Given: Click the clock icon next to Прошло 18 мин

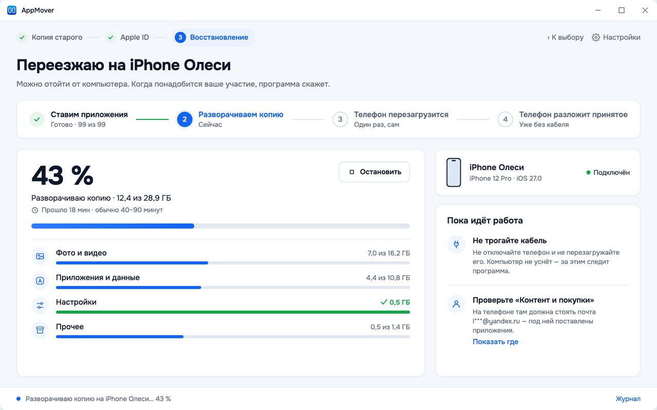Looking at the screenshot, I should click(x=35, y=210).
